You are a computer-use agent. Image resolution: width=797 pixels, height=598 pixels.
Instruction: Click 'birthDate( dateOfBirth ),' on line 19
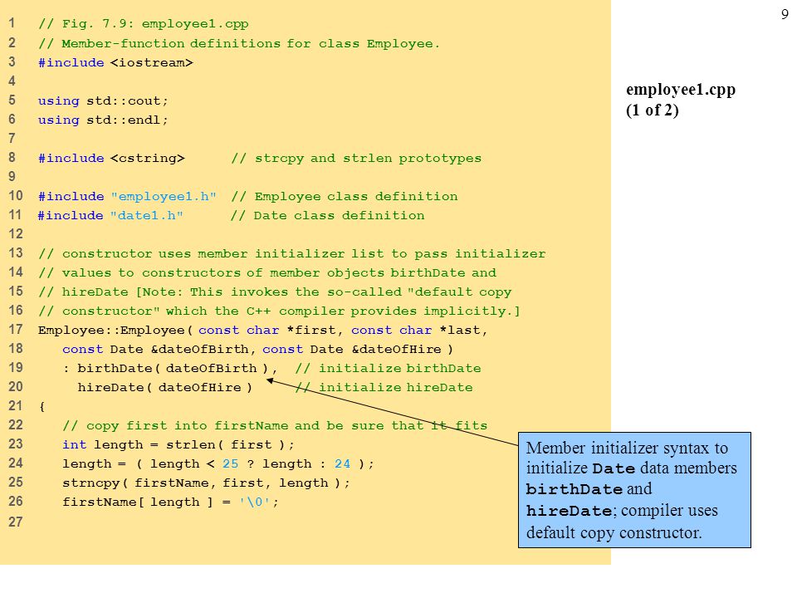[178, 368]
